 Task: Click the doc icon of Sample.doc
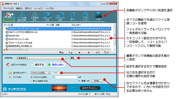[x=7, y=36]
